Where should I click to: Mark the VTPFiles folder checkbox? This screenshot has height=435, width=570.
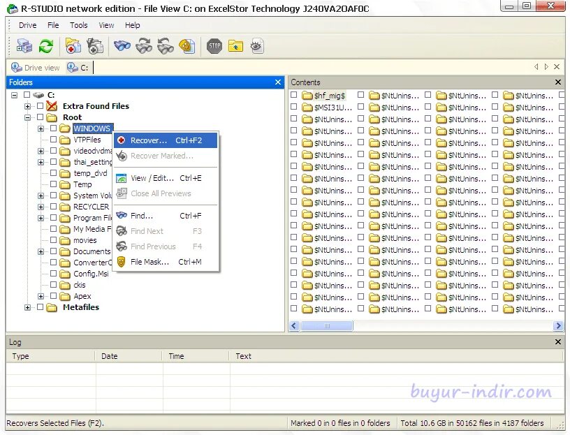click(x=53, y=140)
